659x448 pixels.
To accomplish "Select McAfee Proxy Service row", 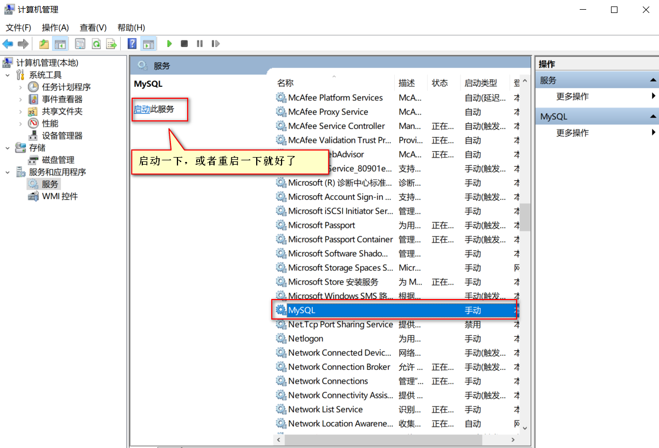I will [397, 112].
